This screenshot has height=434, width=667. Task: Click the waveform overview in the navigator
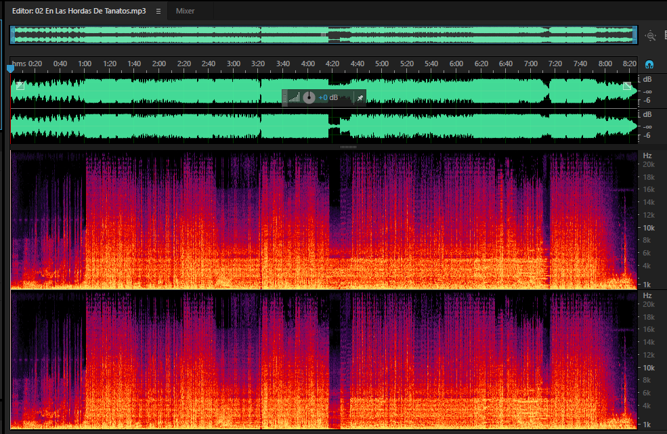coord(323,35)
